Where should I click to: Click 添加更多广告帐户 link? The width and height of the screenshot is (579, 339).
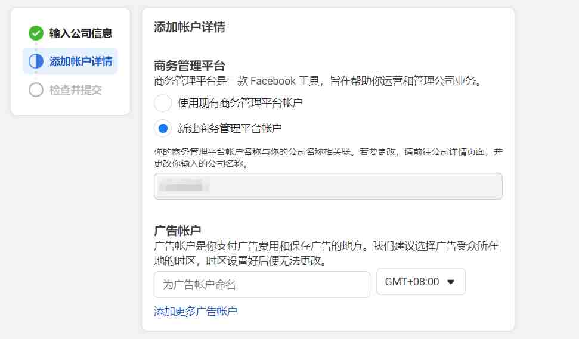tap(196, 312)
